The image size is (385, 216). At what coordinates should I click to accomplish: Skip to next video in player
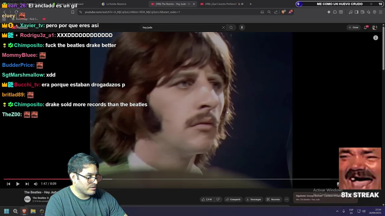point(27,184)
